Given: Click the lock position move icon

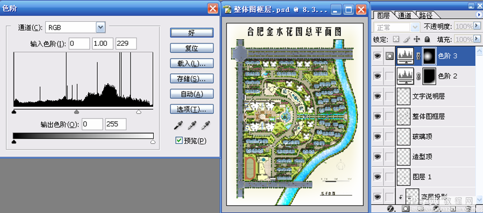Looking at the screenshot, I should click(417, 39).
